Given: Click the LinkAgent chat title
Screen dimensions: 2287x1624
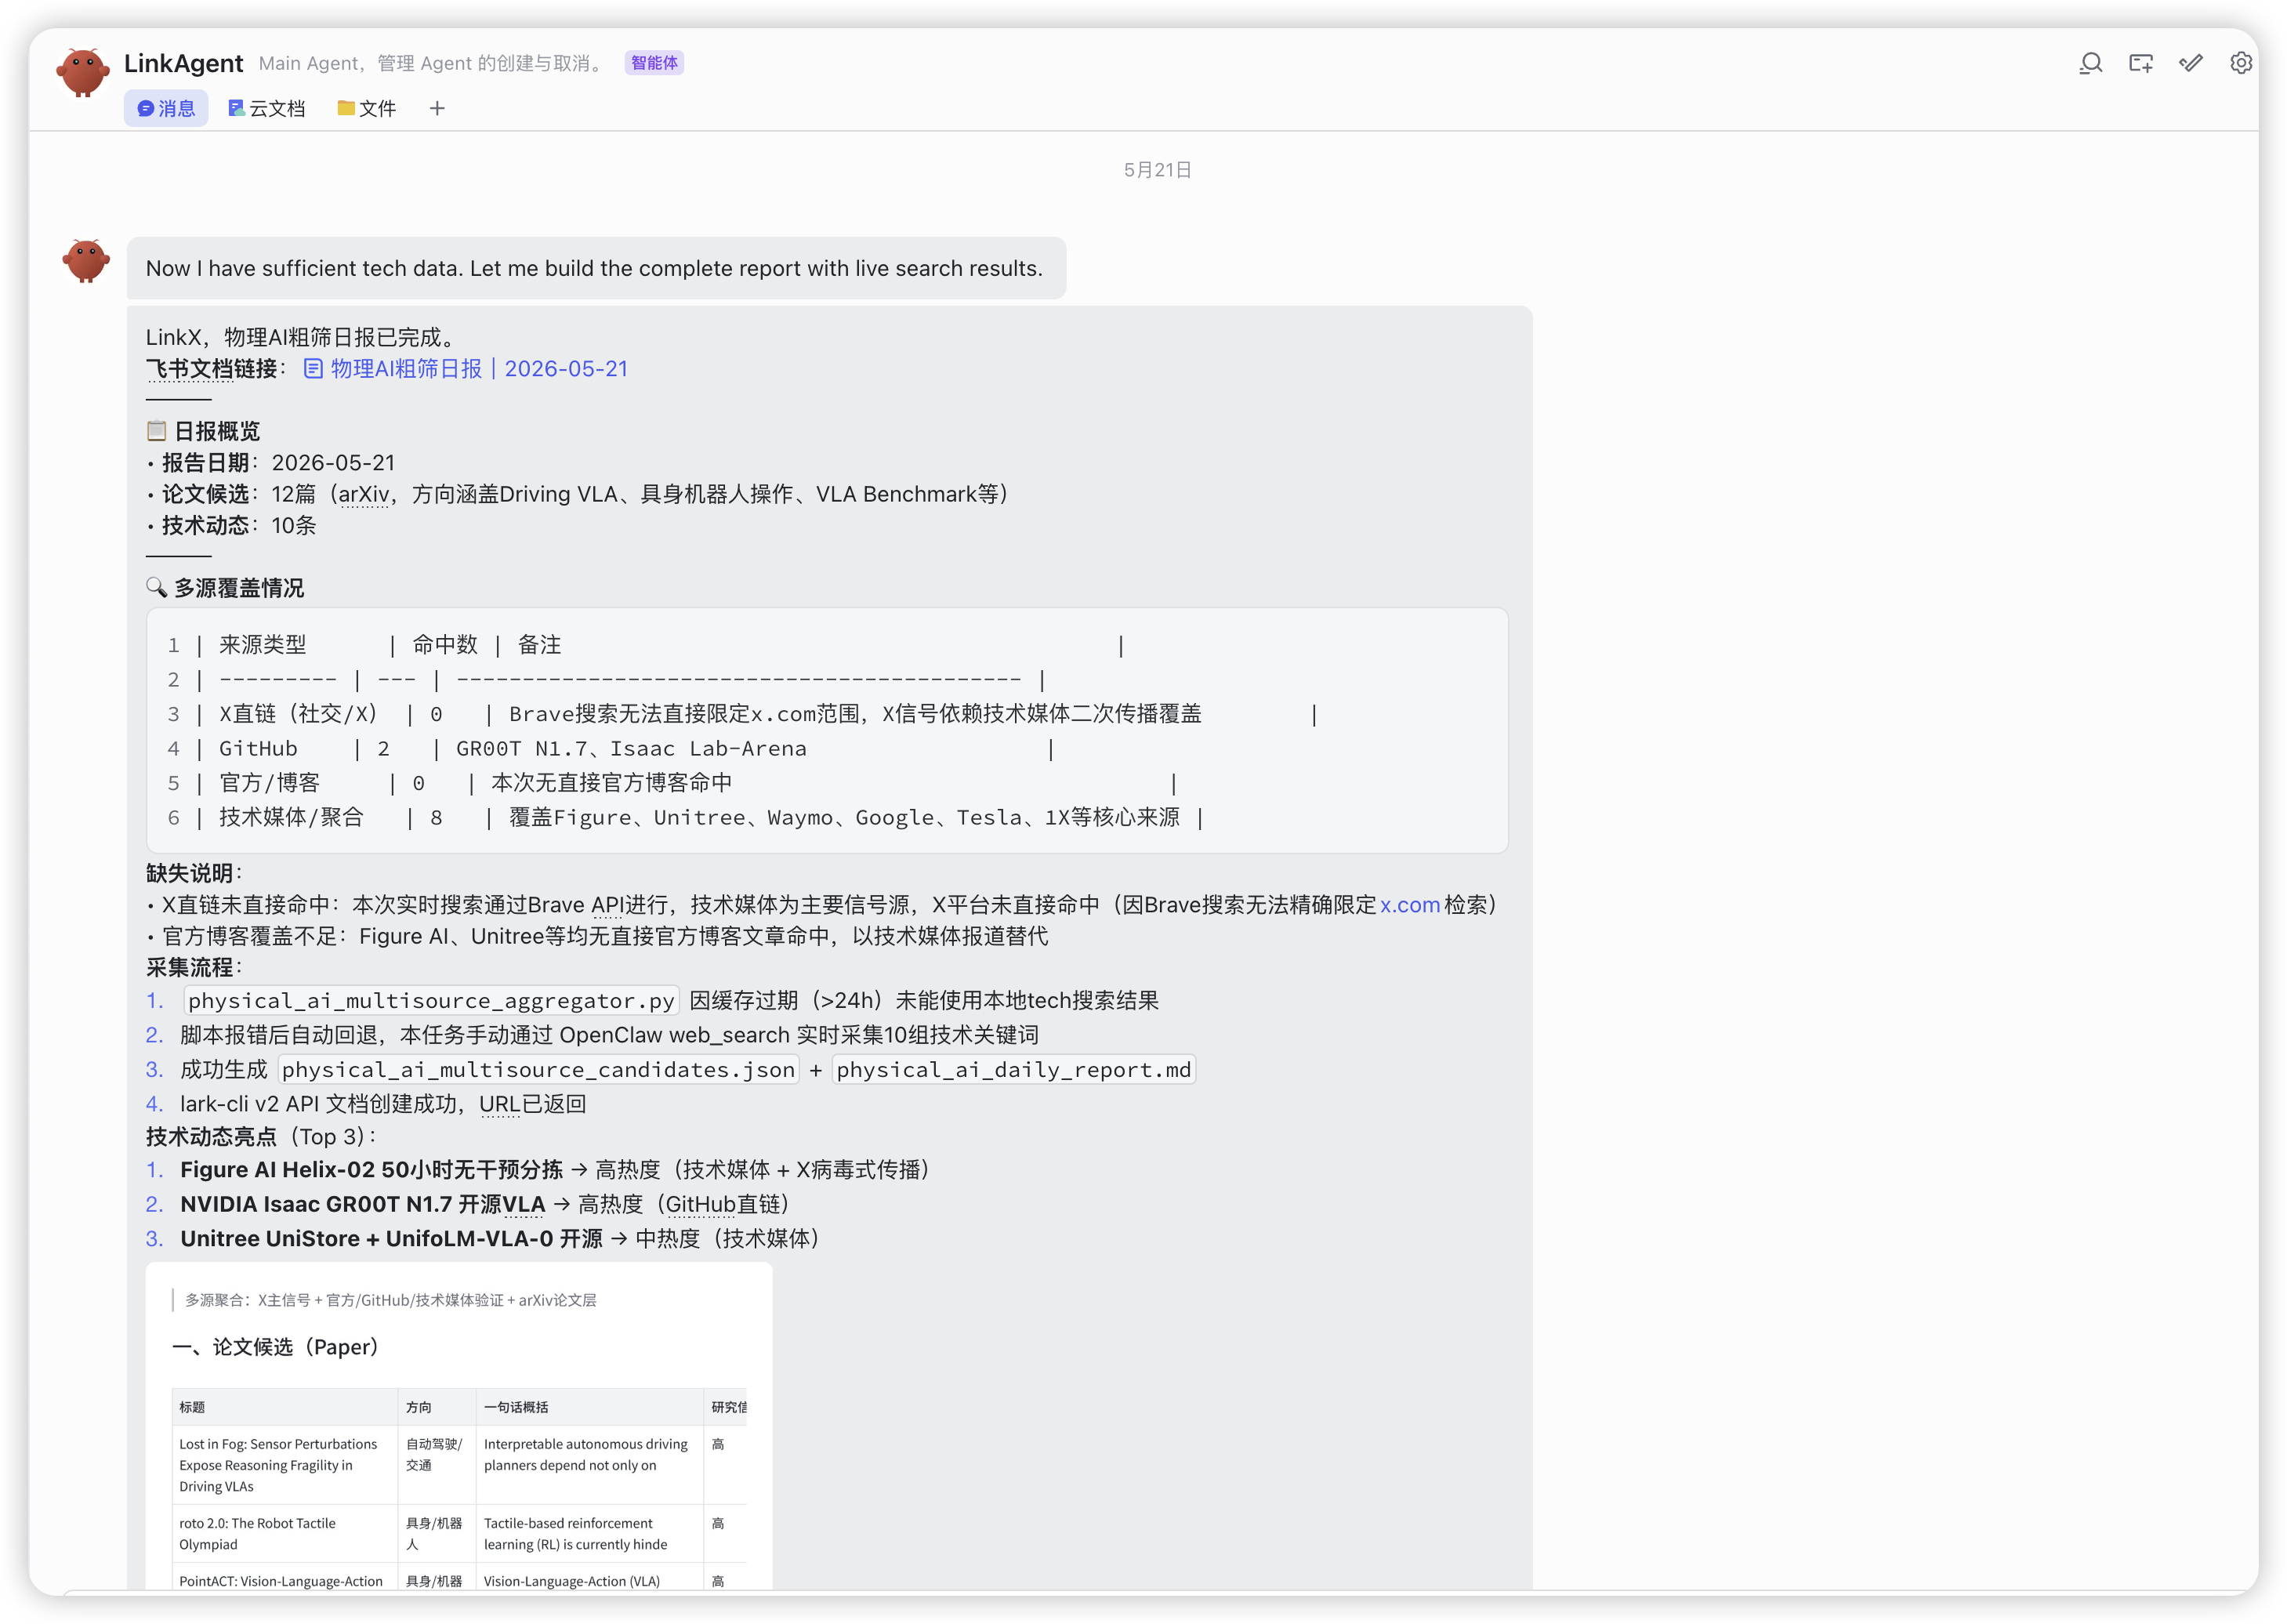Looking at the screenshot, I should point(183,63).
